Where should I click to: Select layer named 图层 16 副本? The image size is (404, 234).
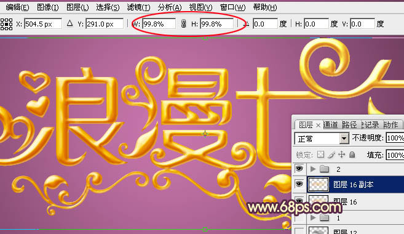(353, 185)
